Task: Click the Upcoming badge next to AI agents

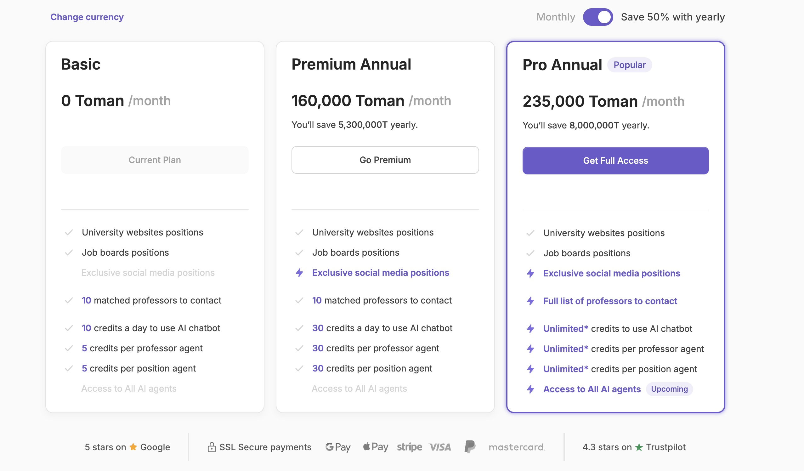Action: pyautogui.click(x=669, y=389)
